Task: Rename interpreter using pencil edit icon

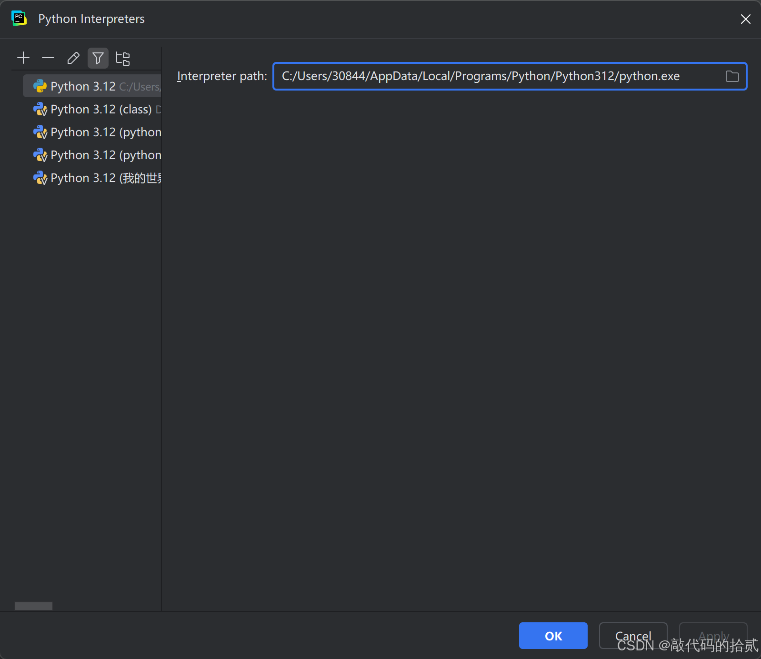Action: tap(73, 58)
